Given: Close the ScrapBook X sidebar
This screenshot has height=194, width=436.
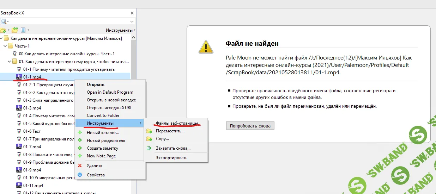Looking at the screenshot, I should click(132, 13).
